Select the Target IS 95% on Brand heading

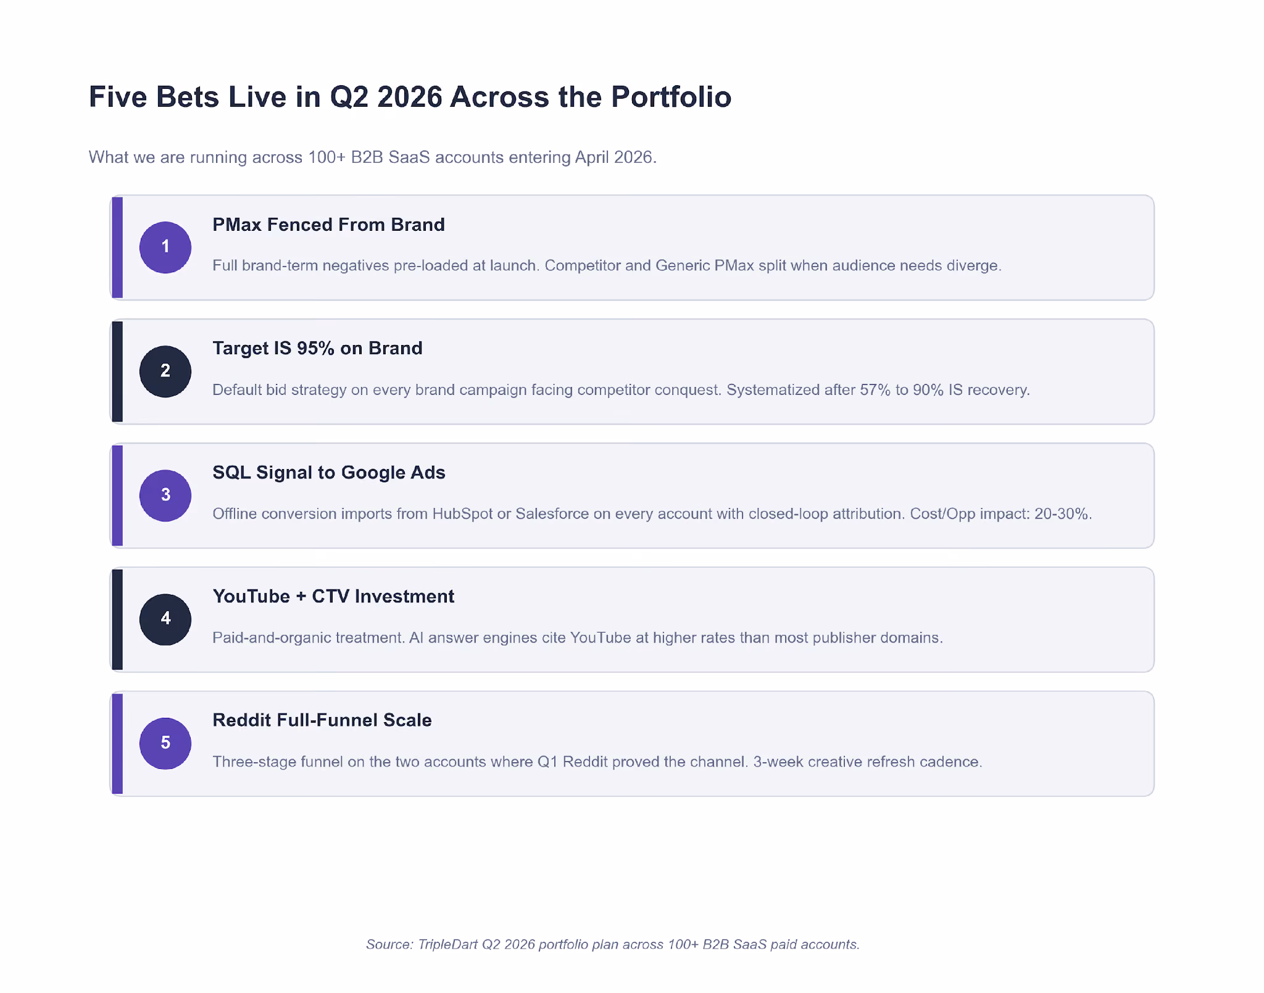coord(317,348)
